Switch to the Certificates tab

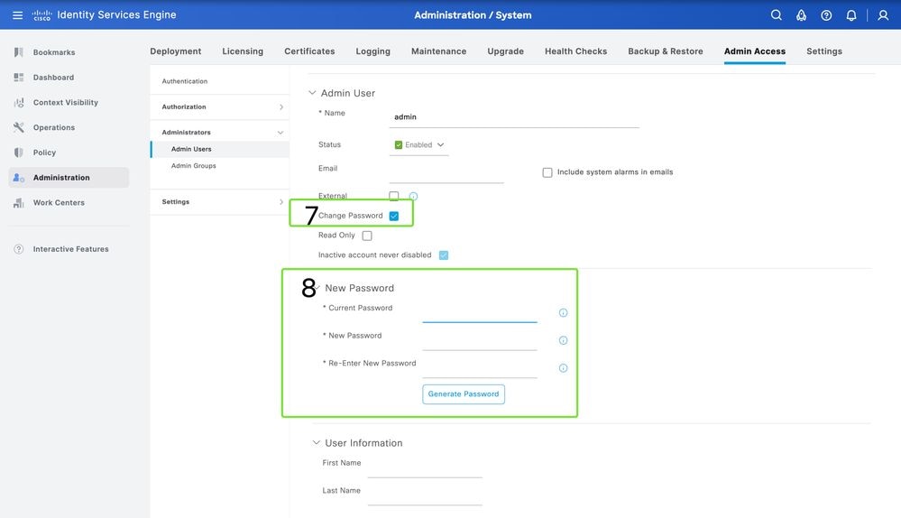coord(309,51)
